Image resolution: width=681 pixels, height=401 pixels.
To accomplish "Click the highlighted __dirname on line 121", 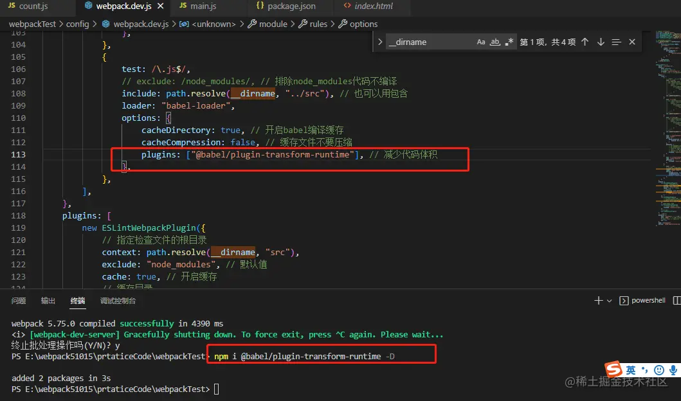I will [233, 252].
